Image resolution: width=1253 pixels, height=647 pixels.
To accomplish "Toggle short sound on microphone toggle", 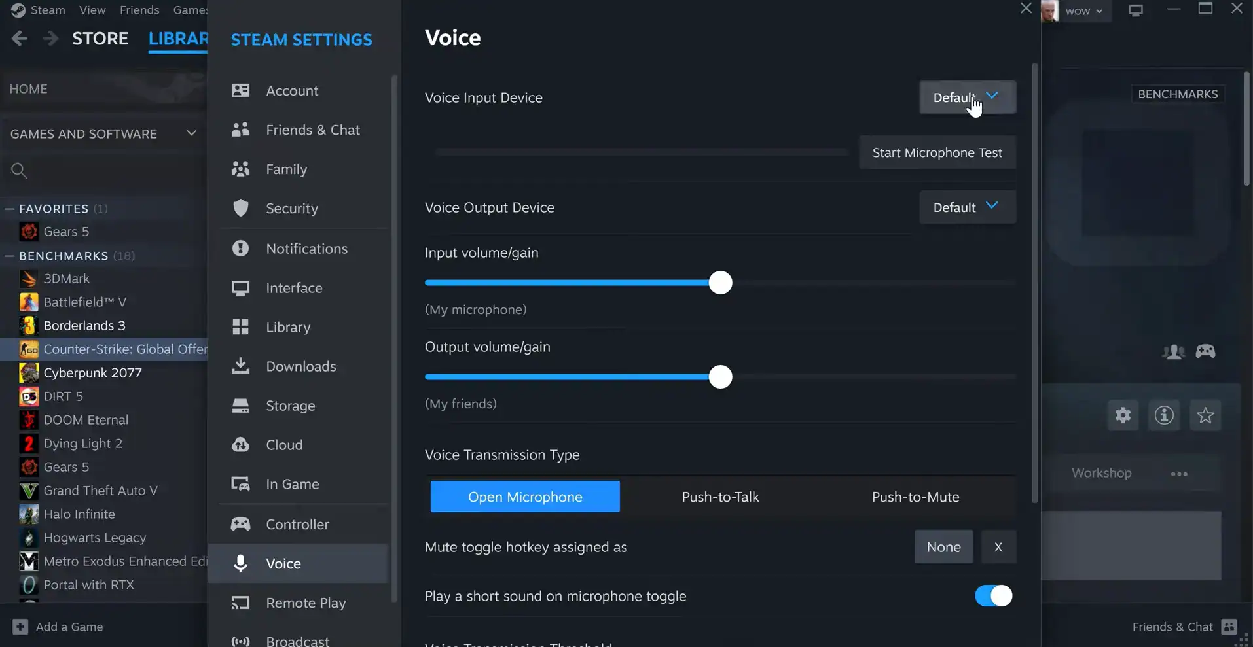I will pyautogui.click(x=993, y=596).
